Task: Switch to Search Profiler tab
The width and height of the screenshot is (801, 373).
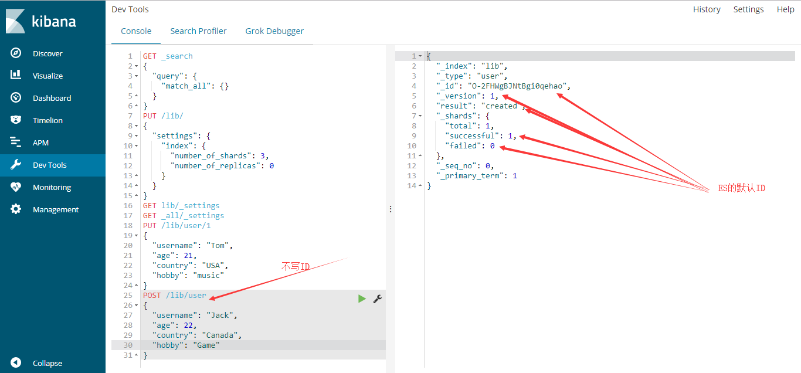Action: click(x=198, y=31)
